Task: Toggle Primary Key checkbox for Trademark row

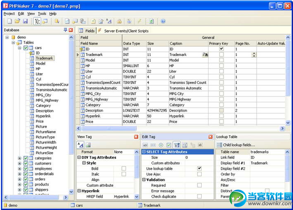Action: pyautogui.click(x=221, y=55)
